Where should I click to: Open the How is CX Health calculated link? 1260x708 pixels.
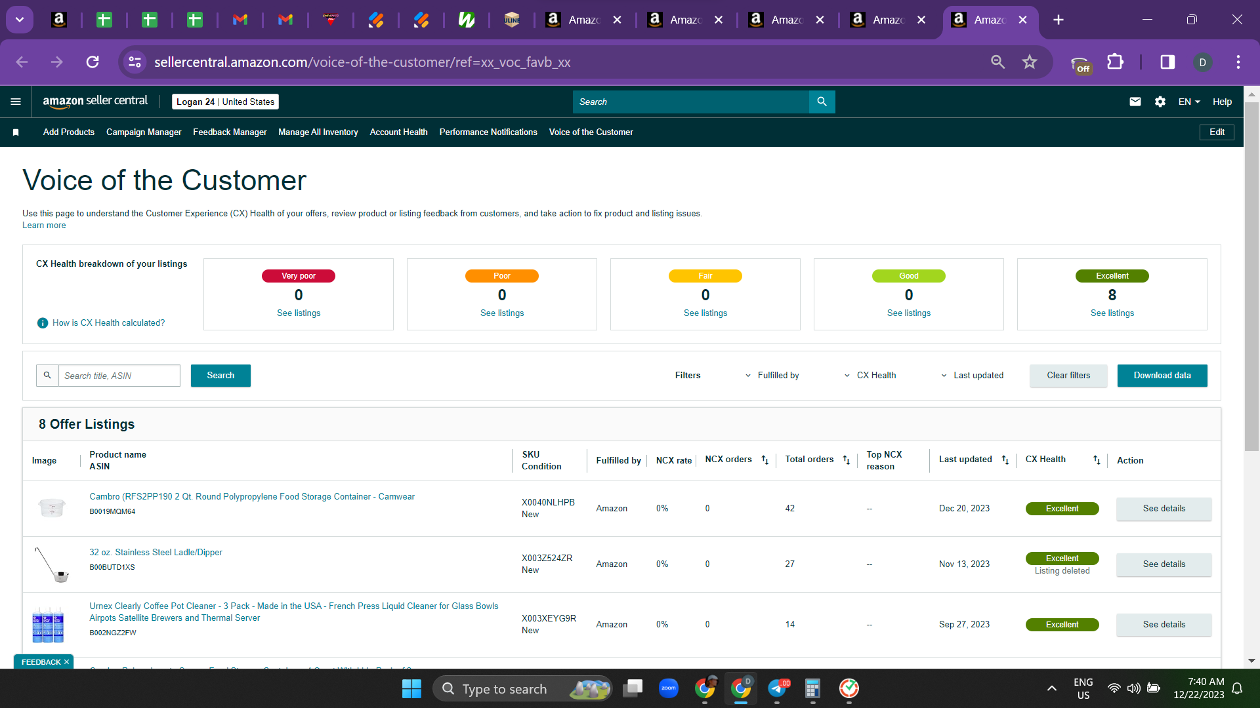point(109,323)
